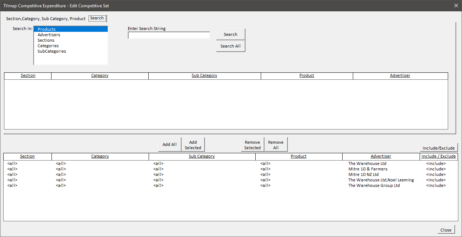Choose Sections in Search in list
This screenshot has height=237, width=462.
(71, 40)
